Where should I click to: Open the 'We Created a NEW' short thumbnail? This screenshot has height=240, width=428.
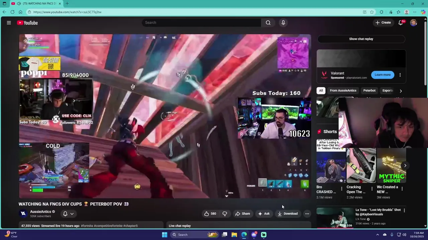(x=392, y=165)
